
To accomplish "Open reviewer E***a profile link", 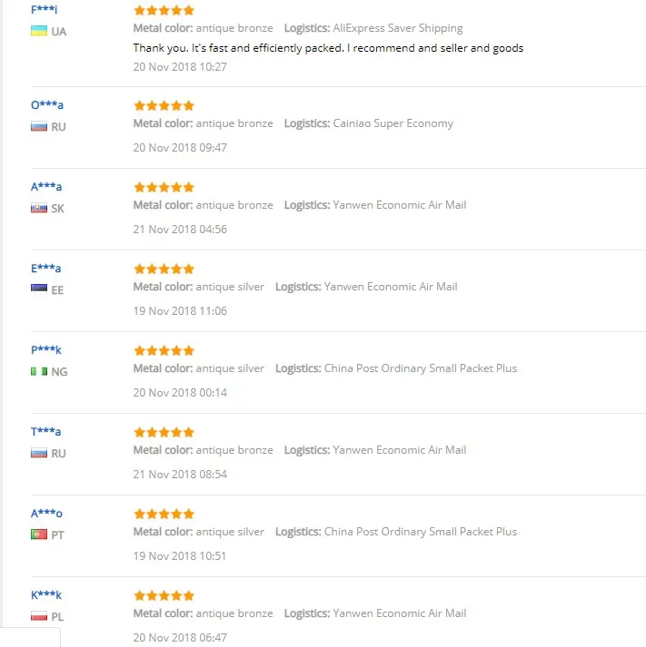I will click(45, 269).
